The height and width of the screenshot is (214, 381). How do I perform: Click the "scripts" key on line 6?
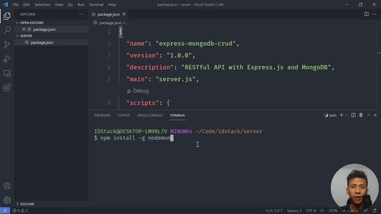tap(143, 103)
